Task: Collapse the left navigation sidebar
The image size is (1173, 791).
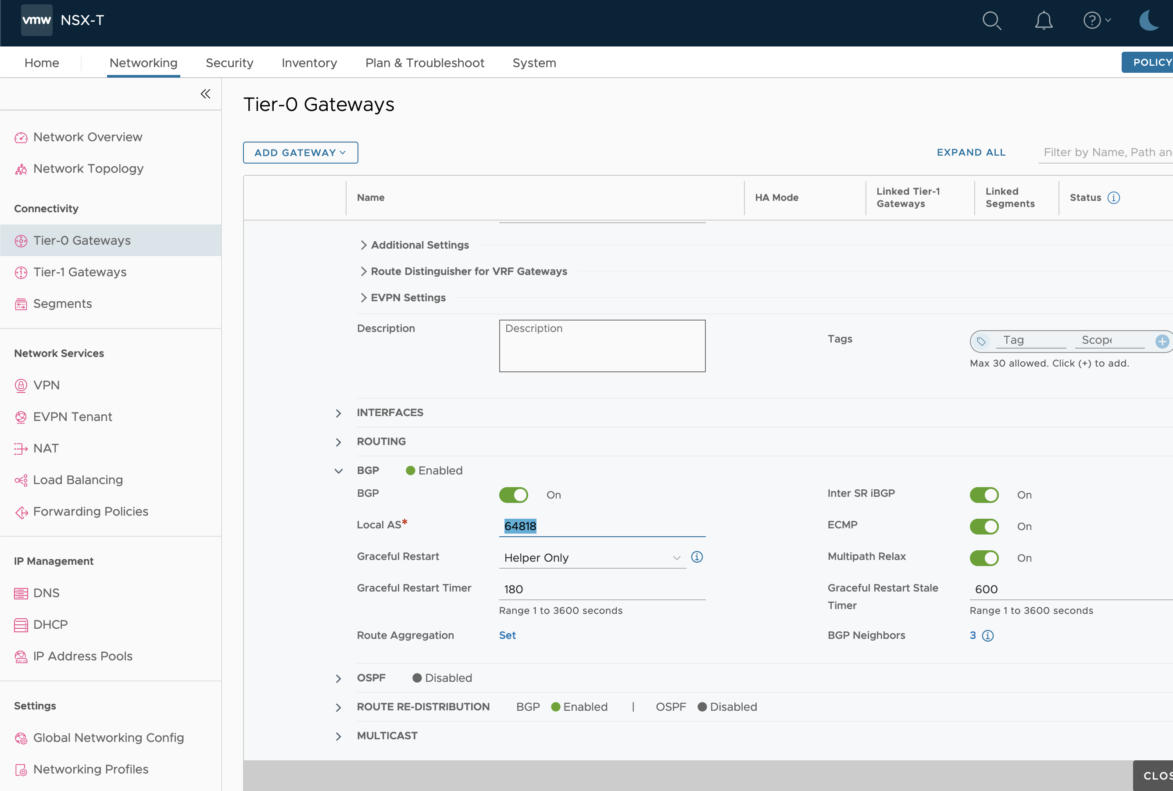Action: [x=205, y=94]
